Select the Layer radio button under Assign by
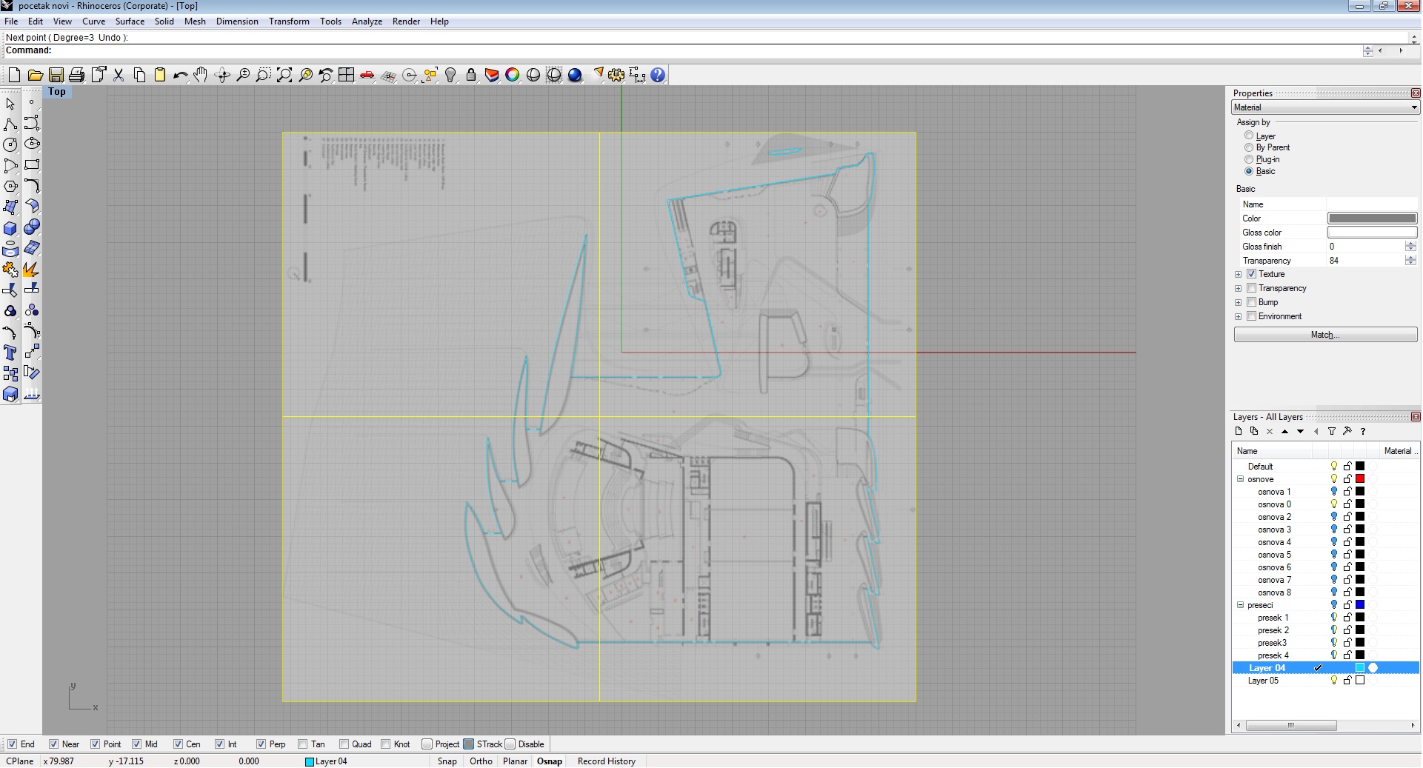This screenshot has width=1423, height=768. [x=1249, y=136]
